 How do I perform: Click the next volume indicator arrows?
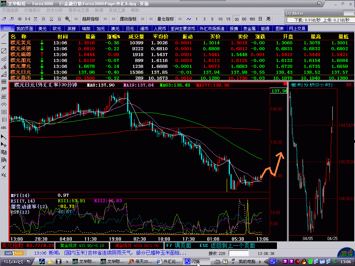(180, 19)
